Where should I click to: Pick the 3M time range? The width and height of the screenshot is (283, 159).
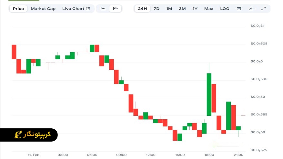tap(182, 9)
